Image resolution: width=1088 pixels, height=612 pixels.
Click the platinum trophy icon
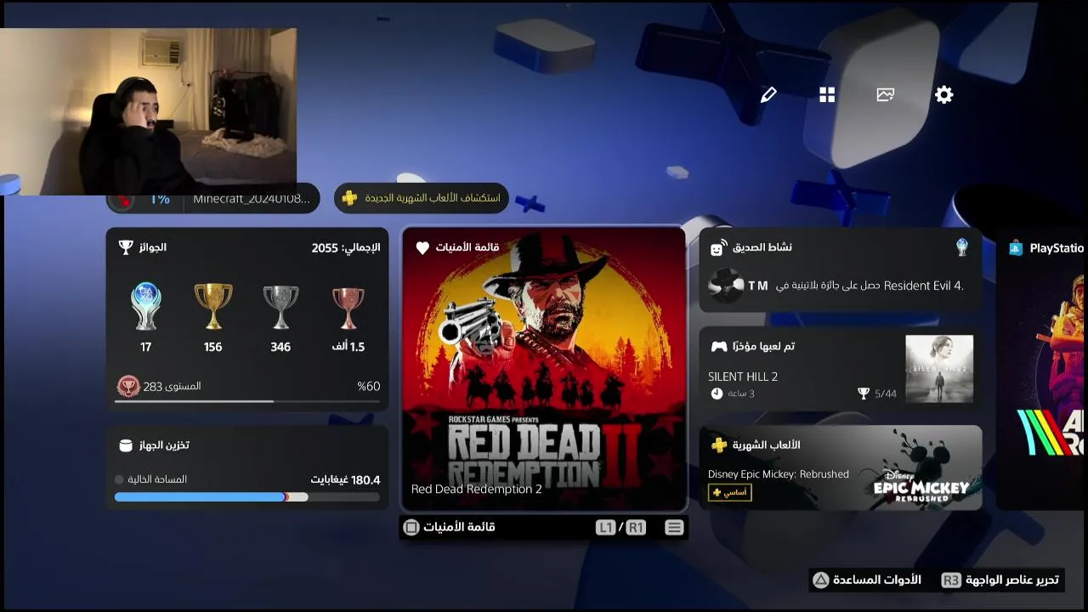[x=145, y=307]
